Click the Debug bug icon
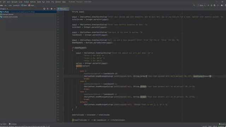226x127 pixels. 212,5
